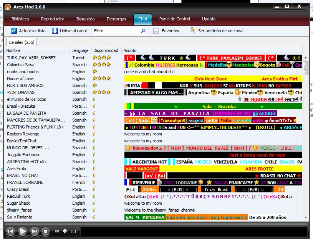
Task: Click the stars rating for TURK_PAYLAŞIM_SOHBET
Action: 102,58
